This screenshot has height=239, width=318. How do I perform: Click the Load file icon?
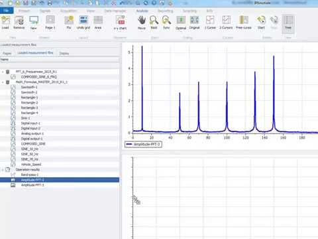[x=5, y=23]
